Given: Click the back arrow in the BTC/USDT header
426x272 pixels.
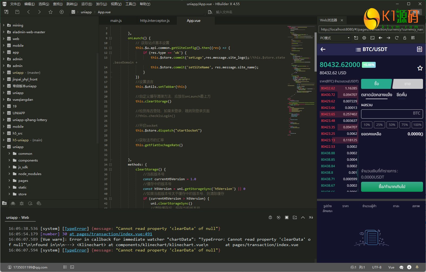Looking at the screenshot, I should (323, 49).
